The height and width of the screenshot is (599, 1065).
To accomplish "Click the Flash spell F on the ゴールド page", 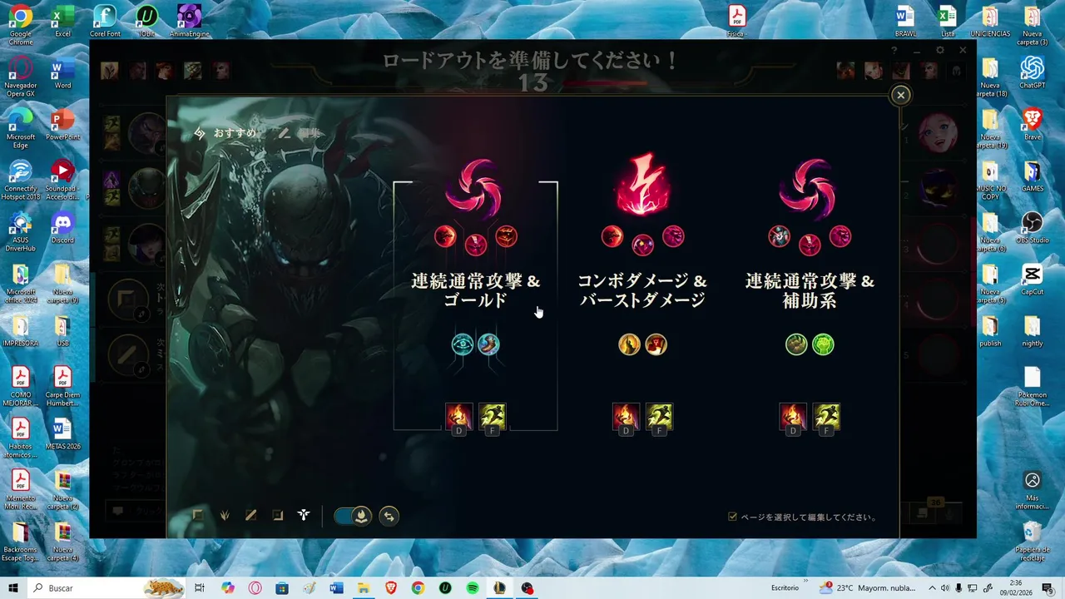I will coord(493,416).
